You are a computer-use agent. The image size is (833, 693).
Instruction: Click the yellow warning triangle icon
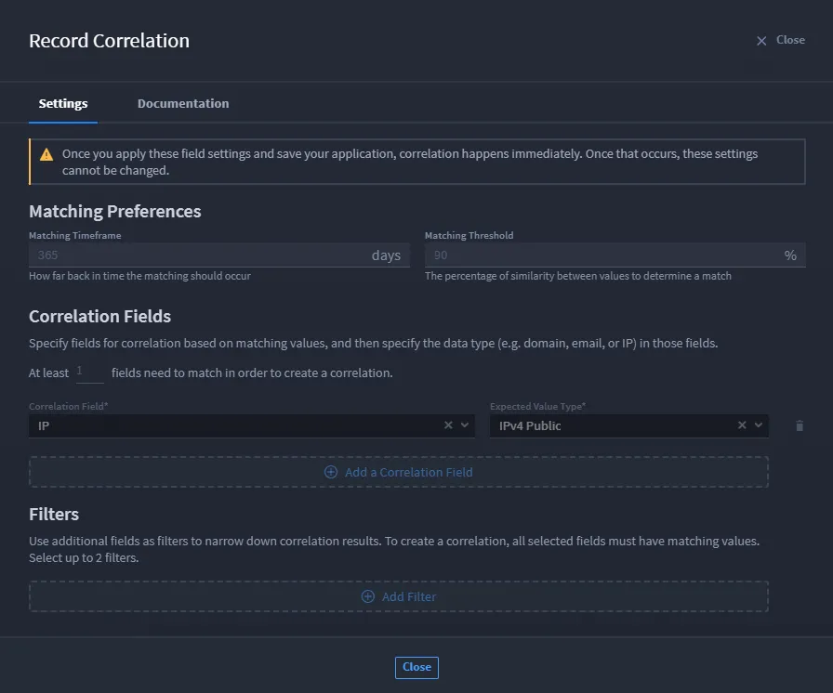click(46, 154)
